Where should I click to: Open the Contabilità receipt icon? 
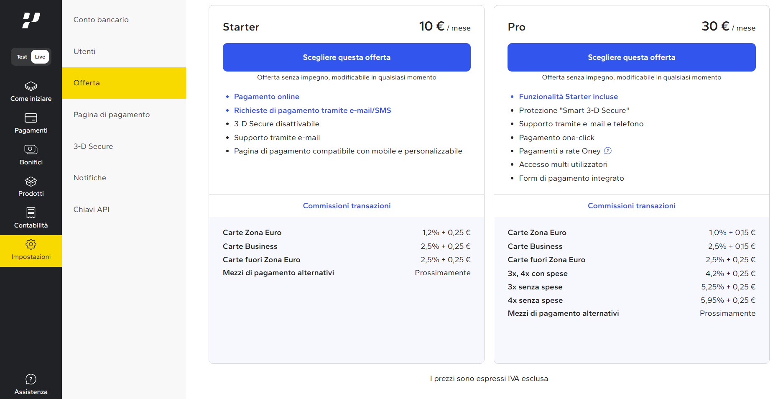pyautogui.click(x=31, y=213)
